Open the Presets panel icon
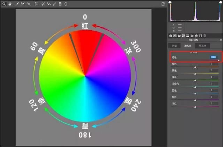 pyautogui.click(x=205, y=36)
